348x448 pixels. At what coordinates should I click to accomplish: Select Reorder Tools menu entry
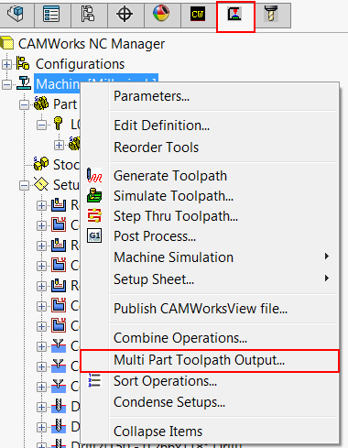(157, 148)
